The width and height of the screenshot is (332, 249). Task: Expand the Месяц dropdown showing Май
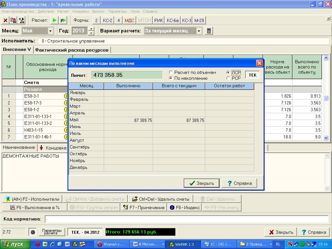(51, 31)
